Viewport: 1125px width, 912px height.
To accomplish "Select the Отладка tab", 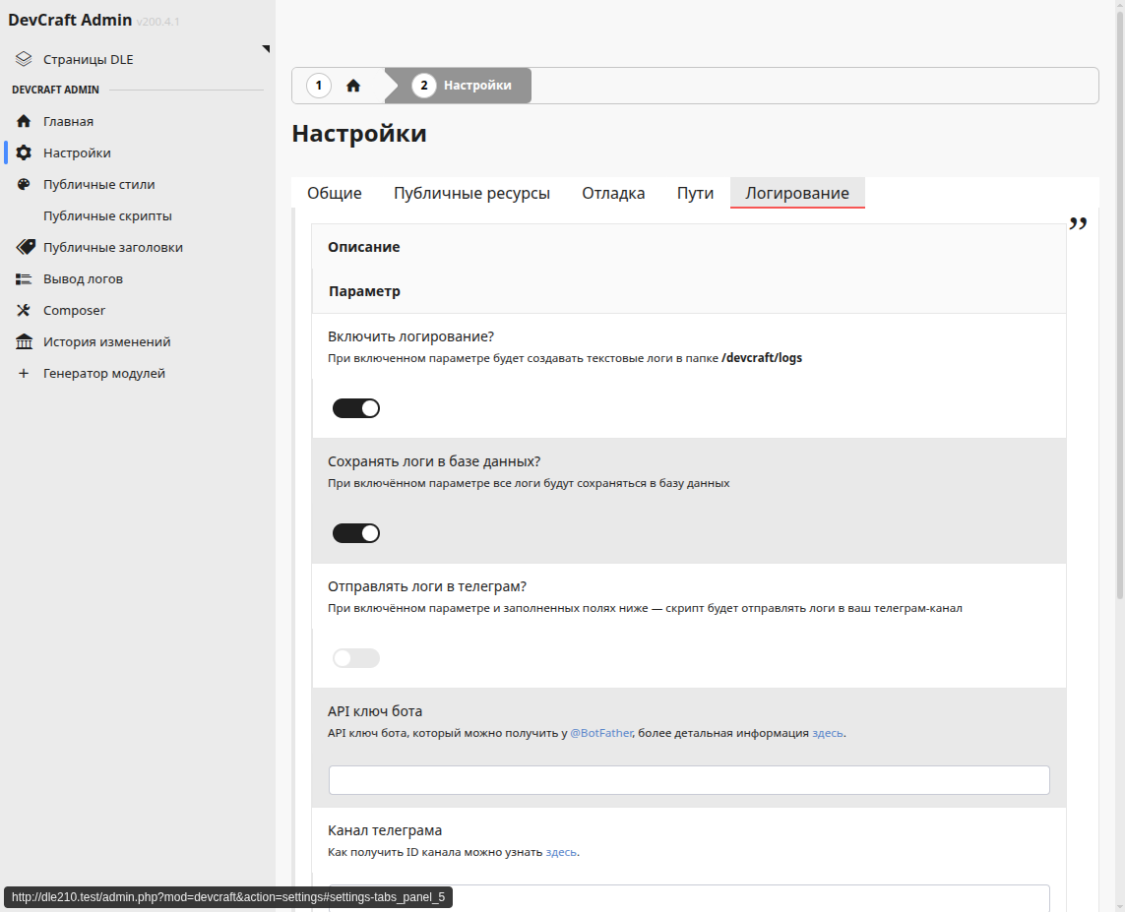I will (x=613, y=193).
